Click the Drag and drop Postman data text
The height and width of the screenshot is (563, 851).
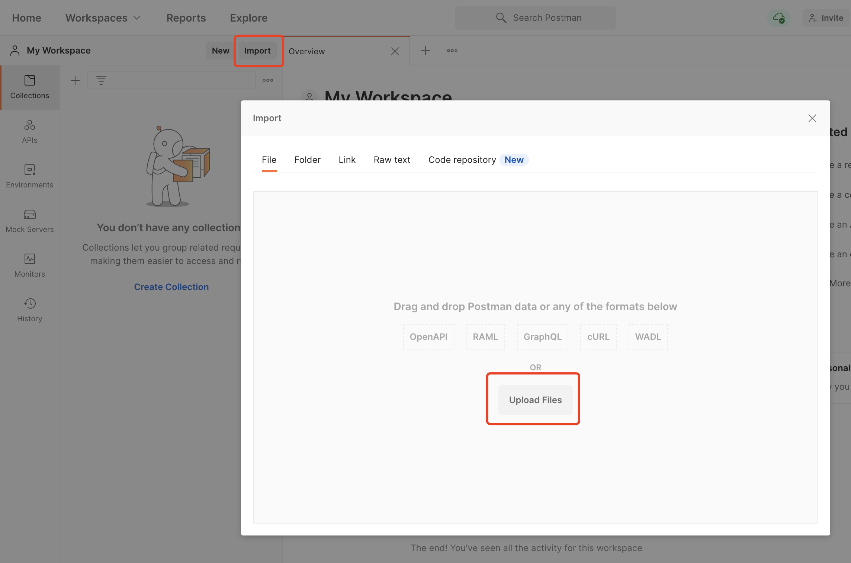pyautogui.click(x=535, y=306)
